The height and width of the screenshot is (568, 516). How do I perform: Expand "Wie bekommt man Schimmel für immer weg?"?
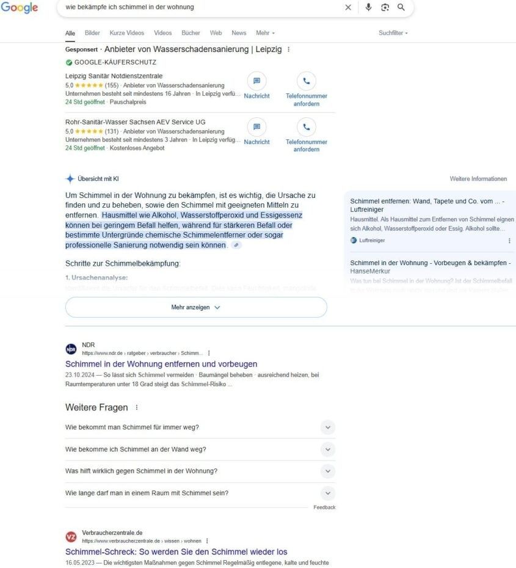tap(328, 428)
